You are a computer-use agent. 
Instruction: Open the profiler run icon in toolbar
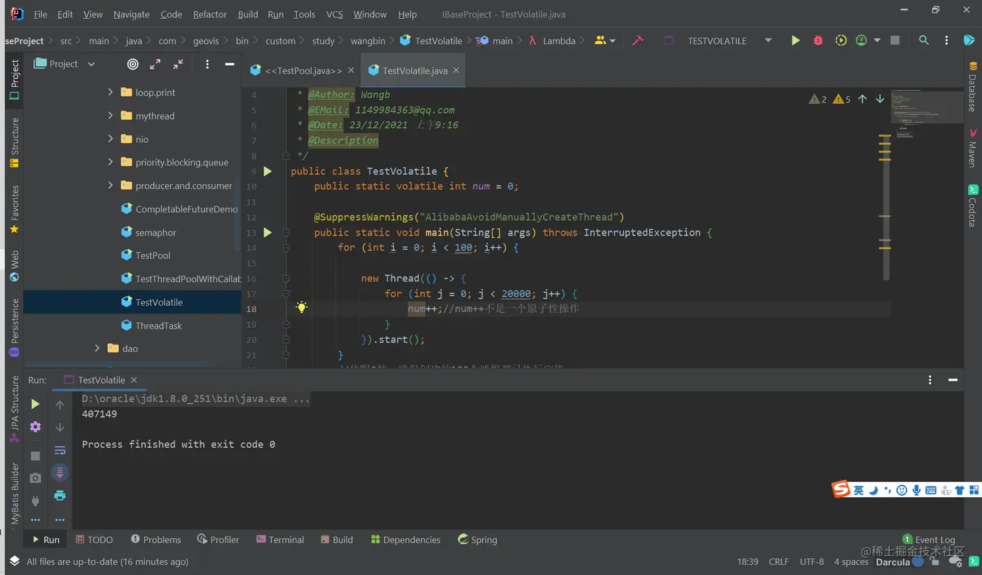pos(861,40)
